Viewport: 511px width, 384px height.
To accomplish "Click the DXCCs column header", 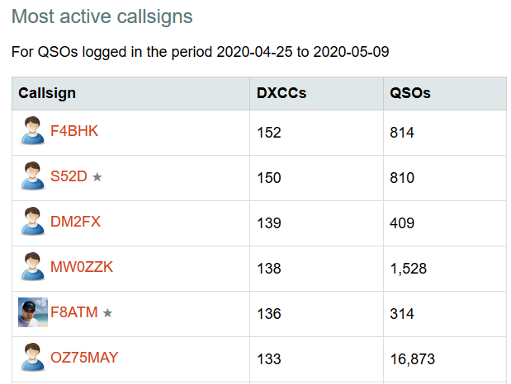I will (282, 93).
